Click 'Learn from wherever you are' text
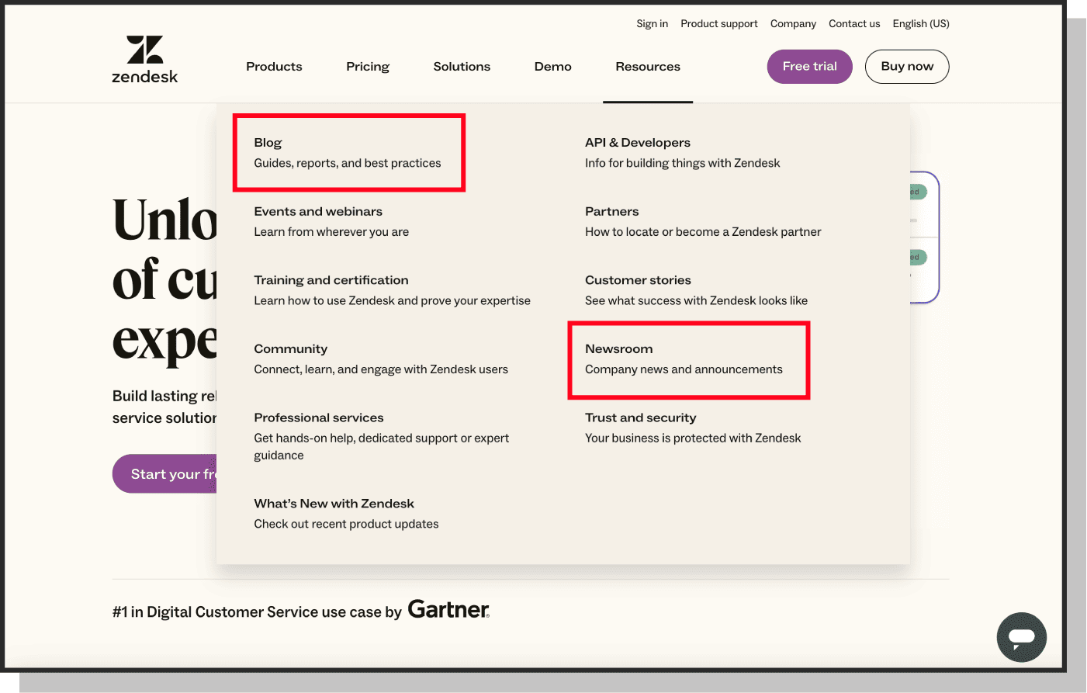1087x693 pixels. pyautogui.click(x=331, y=232)
